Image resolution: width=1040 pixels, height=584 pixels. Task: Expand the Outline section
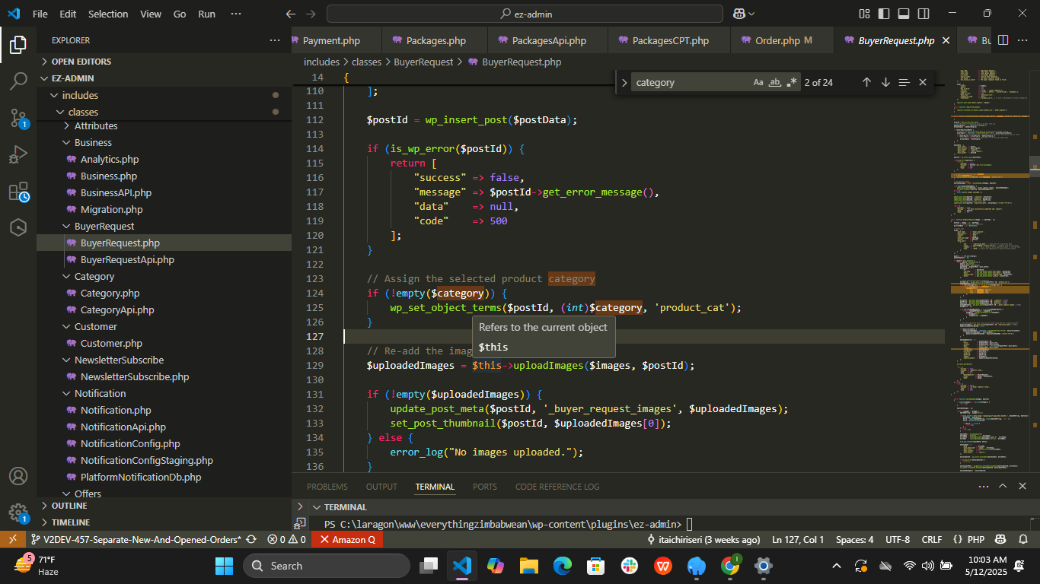[x=69, y=506]
